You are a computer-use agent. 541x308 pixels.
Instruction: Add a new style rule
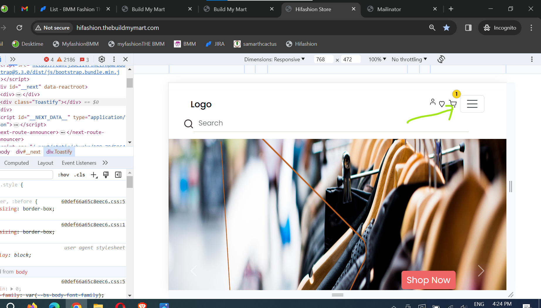coord(94,175)
